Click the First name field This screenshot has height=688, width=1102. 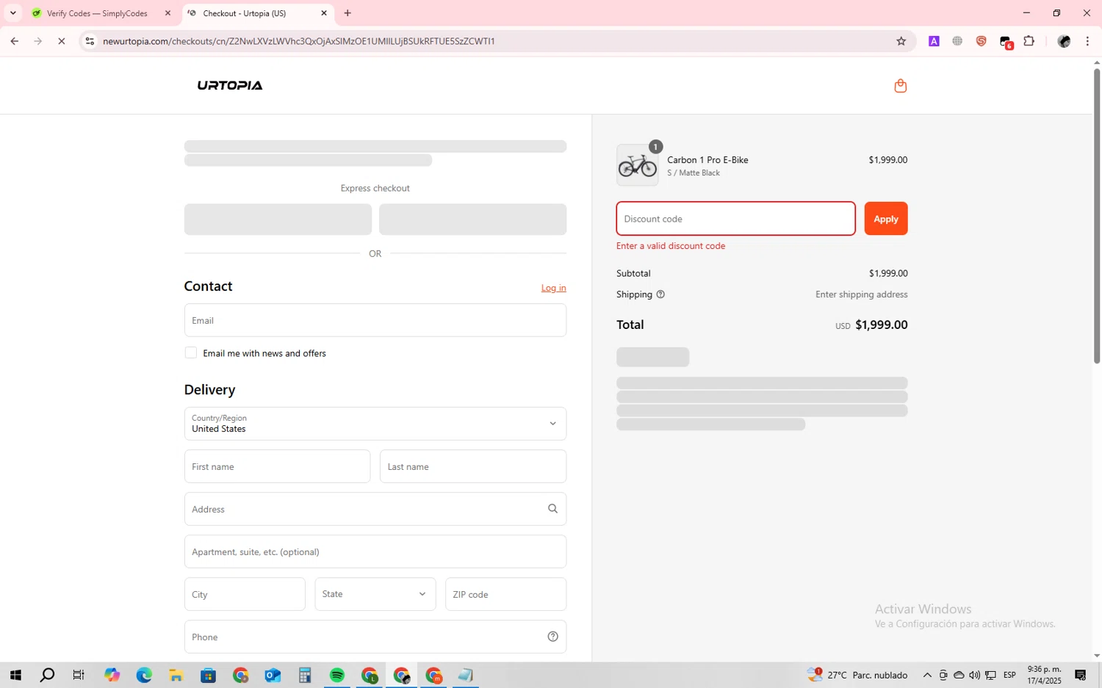pos(277,466)
